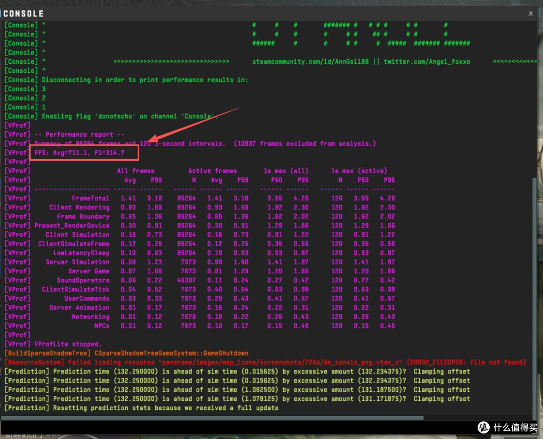
Task: Click 'CSparseShadowTreeGameSystem::GameShutdown' line
Action: coord(171,353)
